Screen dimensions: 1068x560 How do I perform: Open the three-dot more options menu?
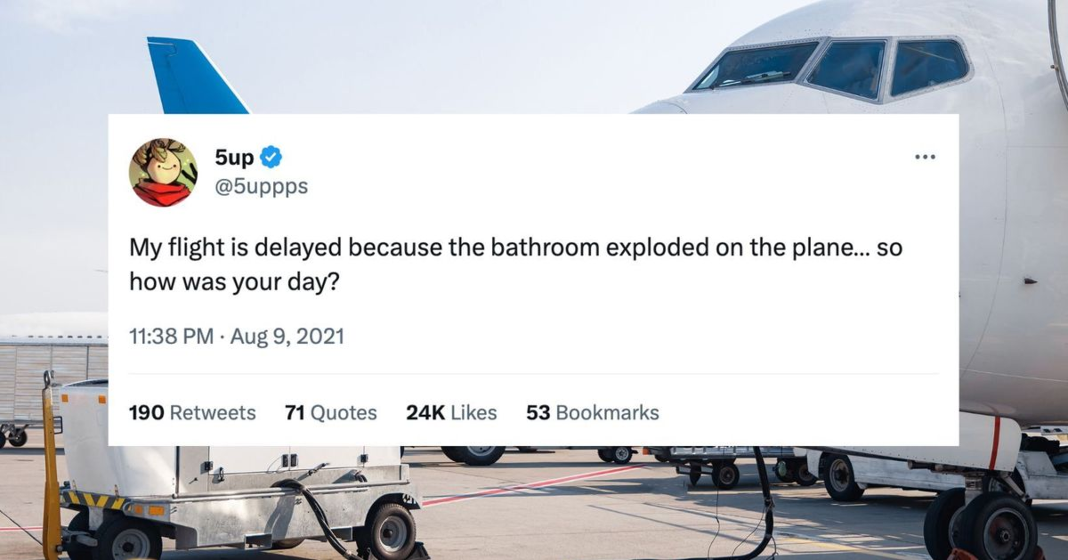pos(925,157)
